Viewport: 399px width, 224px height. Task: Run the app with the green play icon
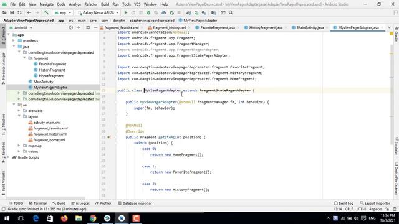(126, 12)
